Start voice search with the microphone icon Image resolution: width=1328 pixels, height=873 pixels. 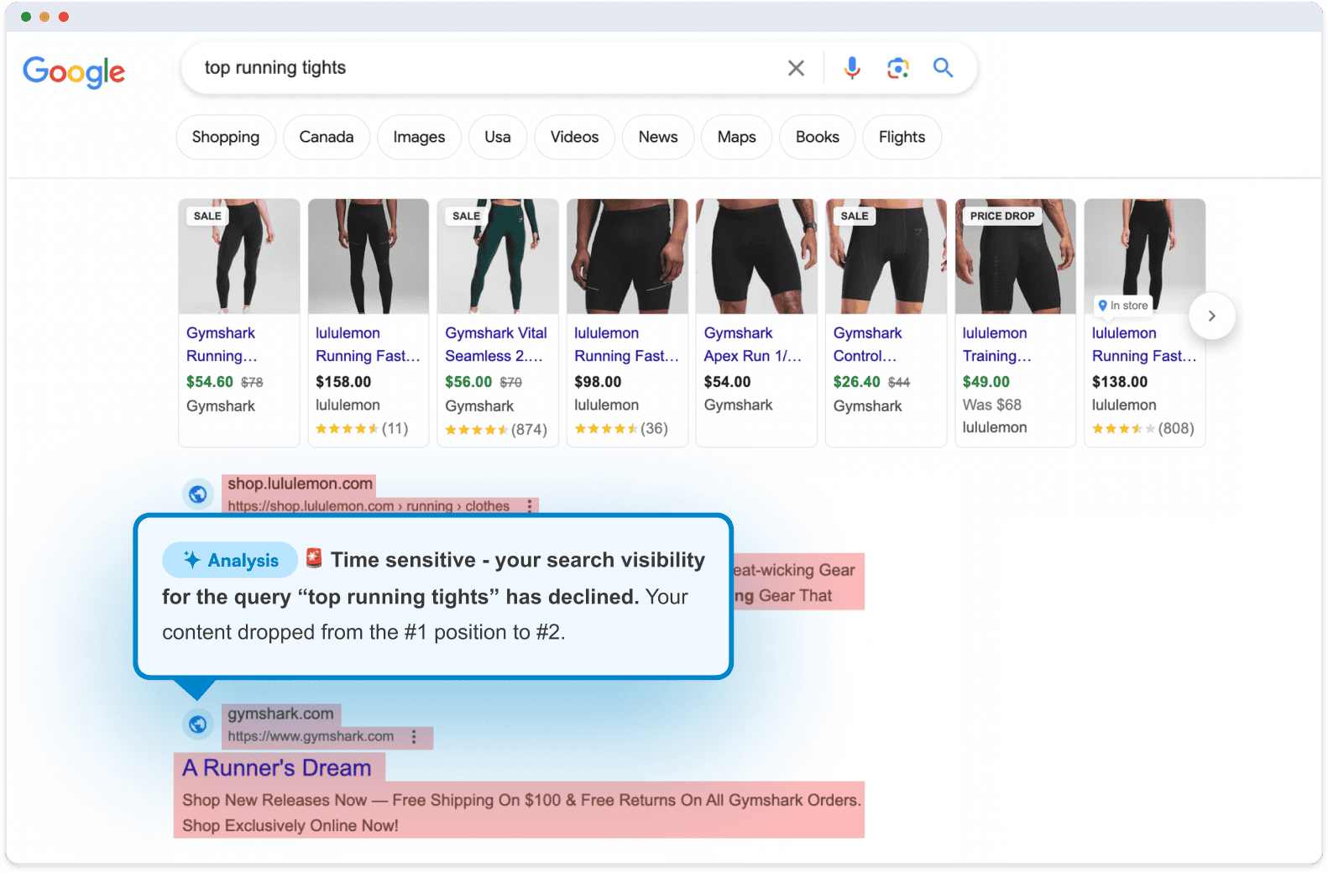852,68
